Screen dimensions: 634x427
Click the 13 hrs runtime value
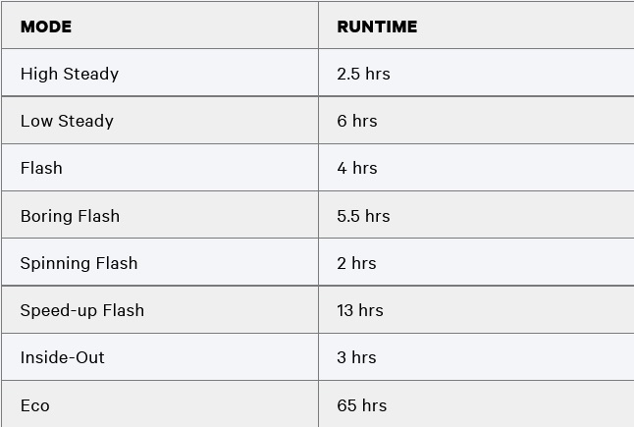[x=360, y=310]
